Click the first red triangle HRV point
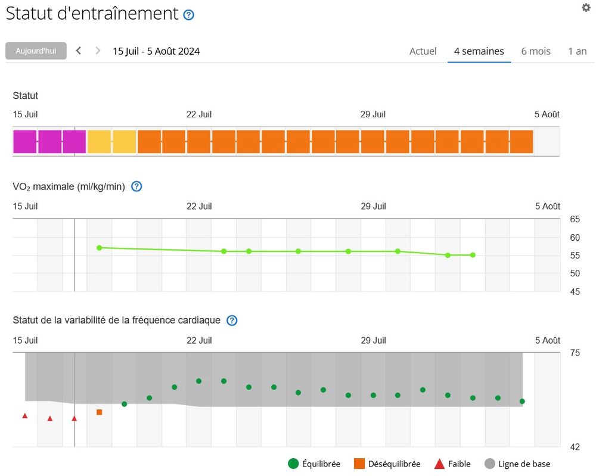596x476 pixels. tap(25, 416)
